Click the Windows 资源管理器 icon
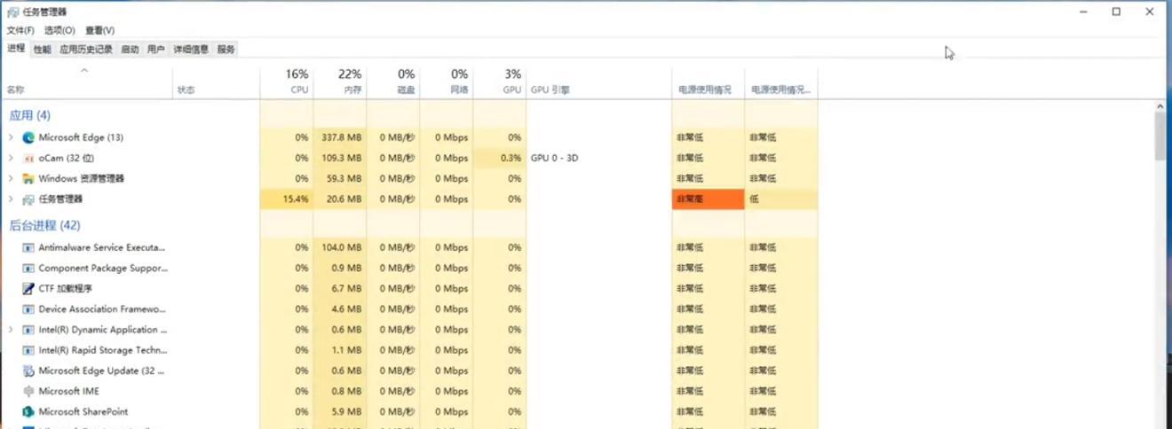The height and width of the screenshot is (429, 1172). 28,178
